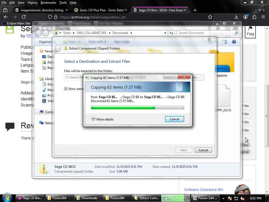Open the Tools menu

click(63, 3)
